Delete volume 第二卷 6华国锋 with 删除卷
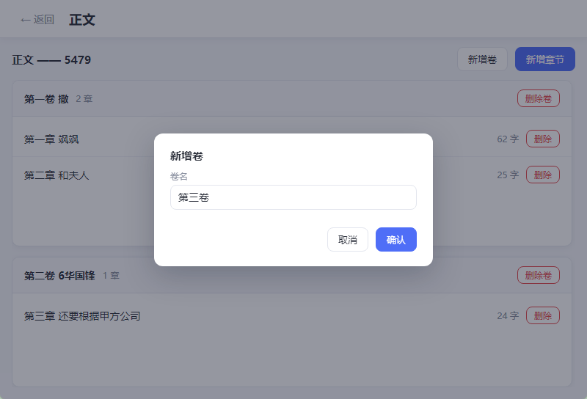Viewport: 587px width, 399px height. click(539, 275)
